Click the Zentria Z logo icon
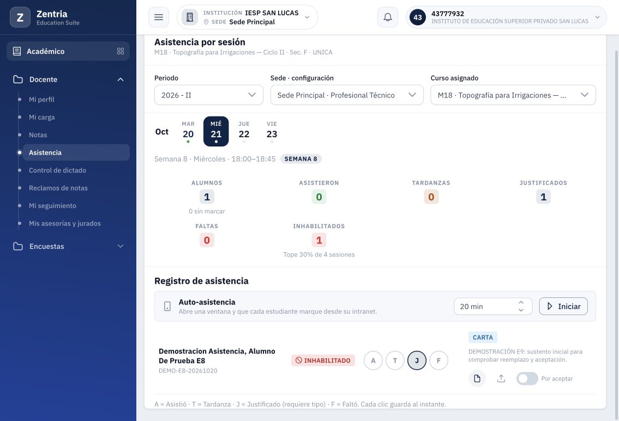 coord(20,17)
